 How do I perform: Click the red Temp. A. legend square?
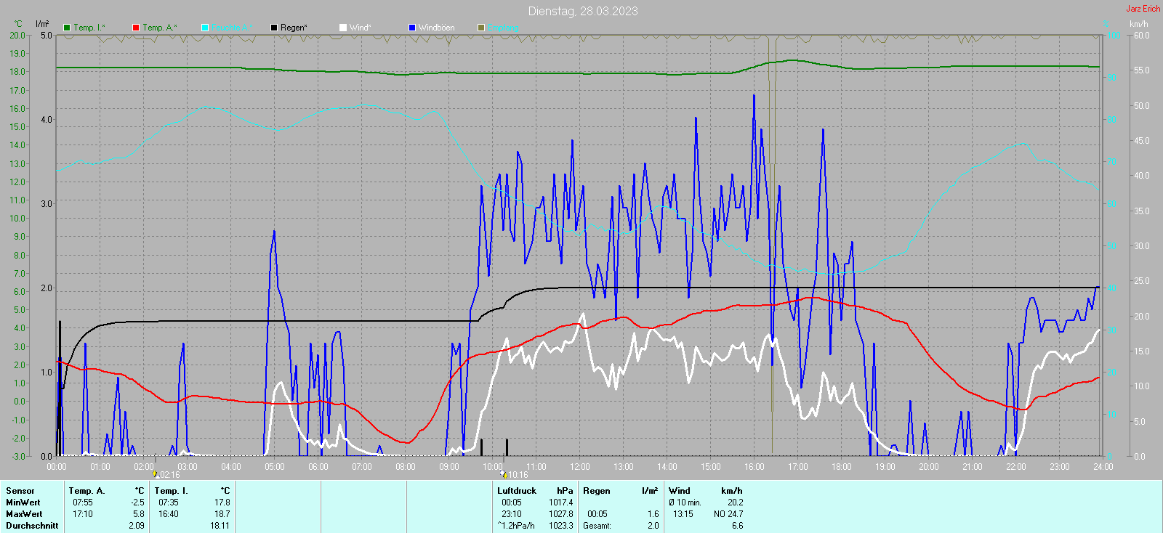(x=136, y=28)
